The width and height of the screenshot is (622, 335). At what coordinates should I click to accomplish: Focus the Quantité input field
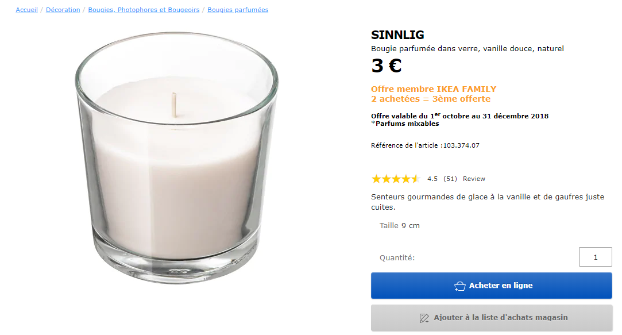pyautogui.click(x=595, y=257)
